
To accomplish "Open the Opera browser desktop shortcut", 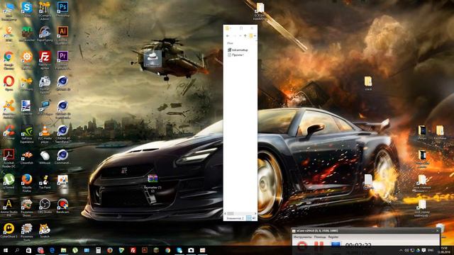I will [9, 84].
